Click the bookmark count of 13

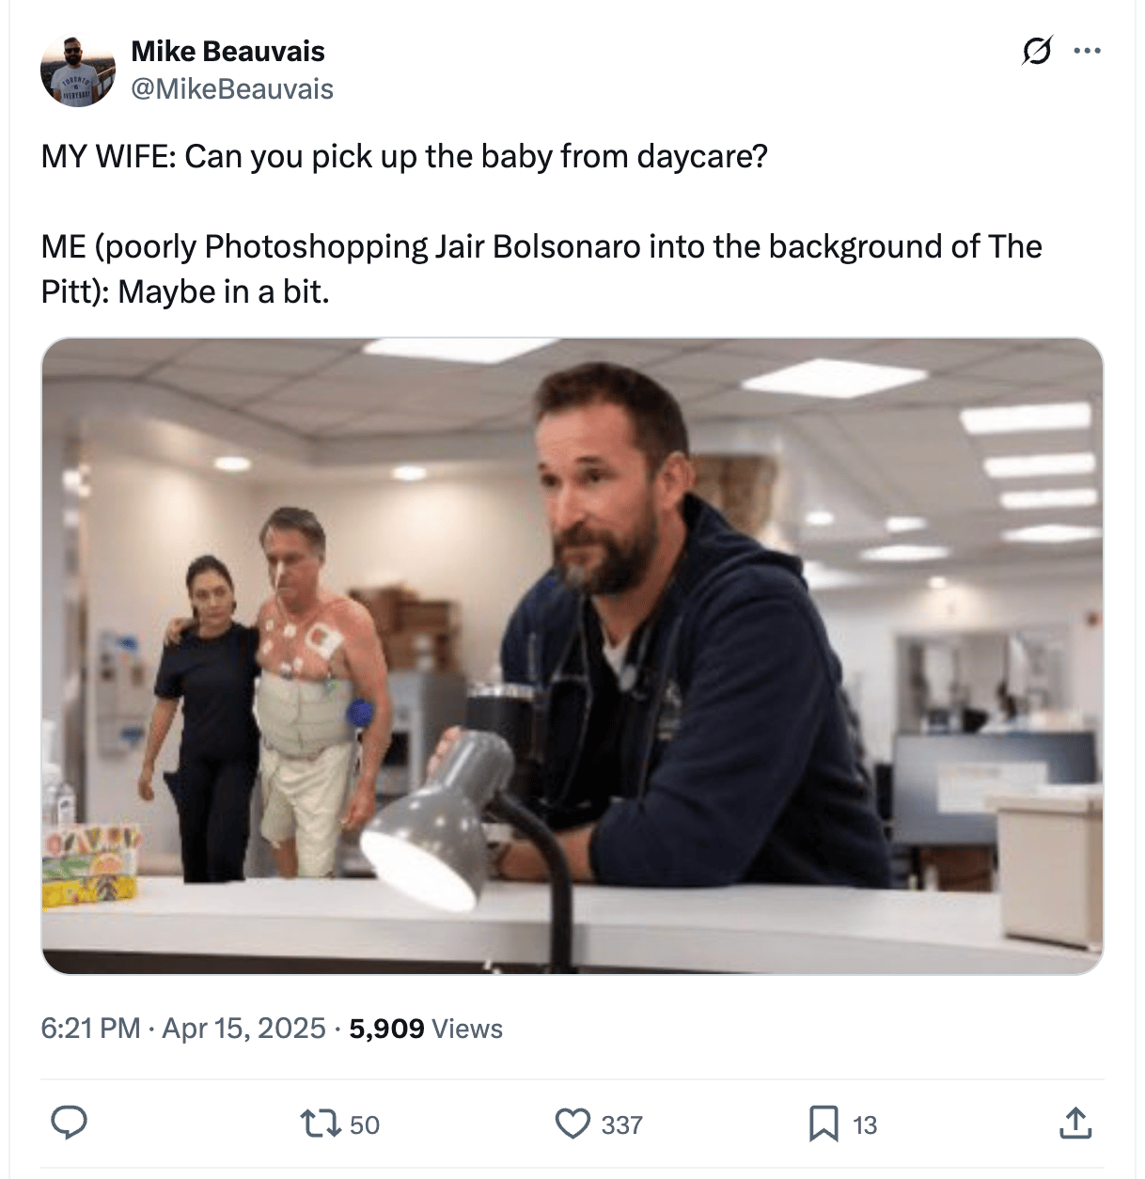[x=865, y=1125]
